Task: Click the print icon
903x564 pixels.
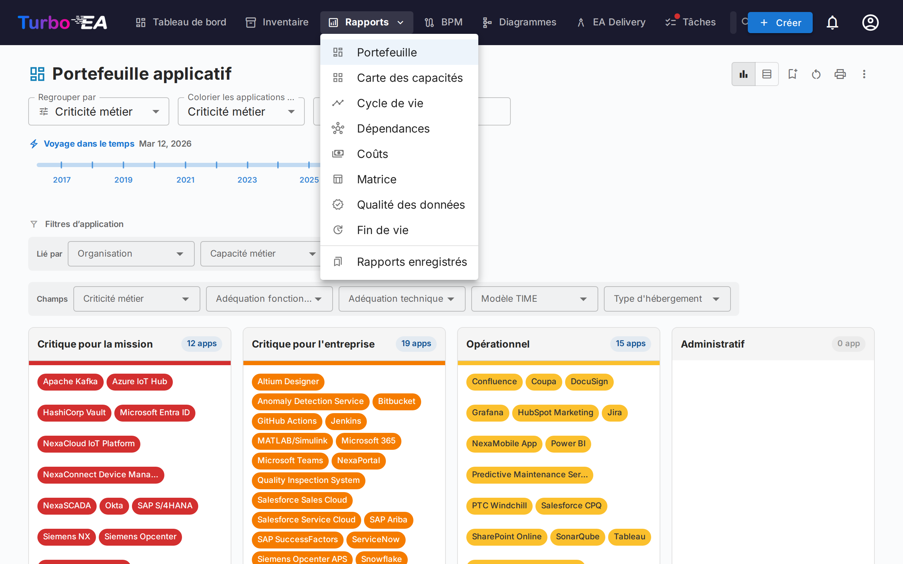Action: pyautogui.click(x=840, y=74)
